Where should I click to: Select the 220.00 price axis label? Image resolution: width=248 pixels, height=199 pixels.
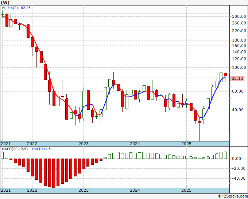239,31
